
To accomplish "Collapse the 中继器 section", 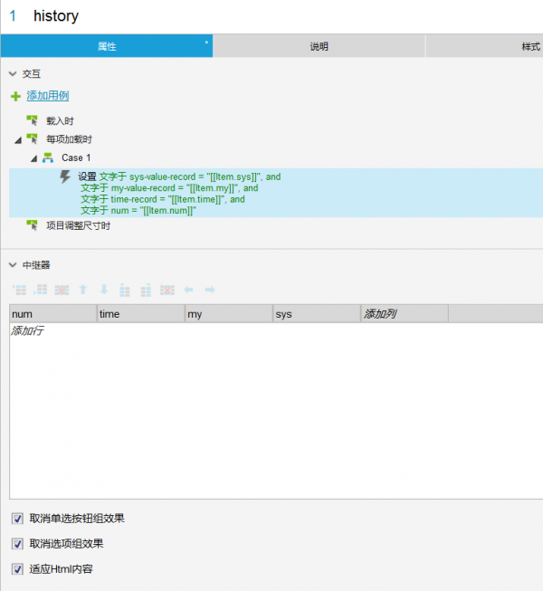I will pyautogui.click(x=13, y=265).
